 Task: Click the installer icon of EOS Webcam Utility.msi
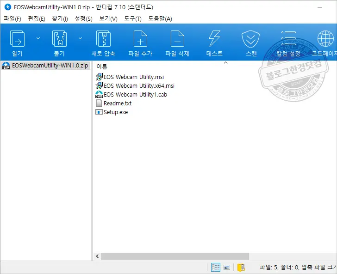point(99,77)
